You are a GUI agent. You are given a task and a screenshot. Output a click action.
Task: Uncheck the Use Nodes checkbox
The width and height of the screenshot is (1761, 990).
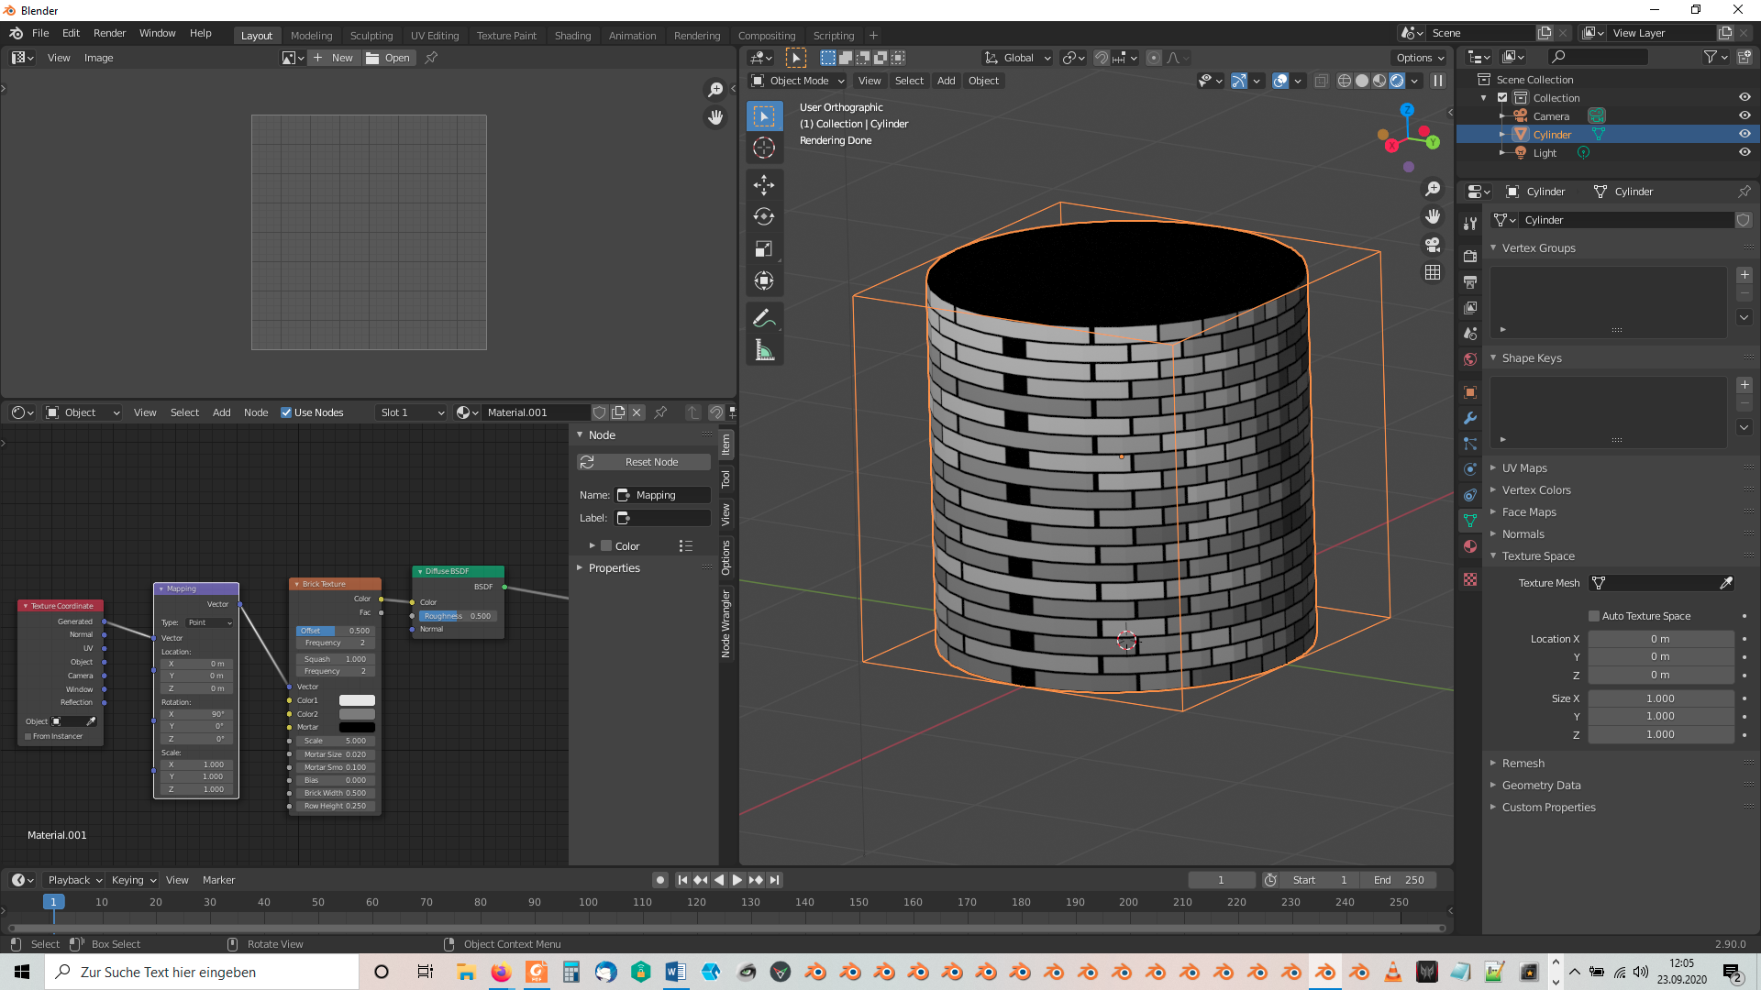pos(286,412)
